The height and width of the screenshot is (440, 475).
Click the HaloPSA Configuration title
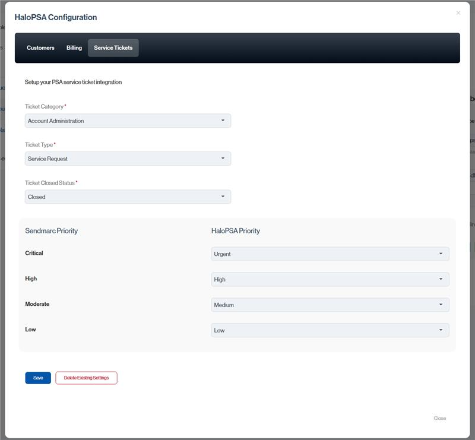[56, 17]
